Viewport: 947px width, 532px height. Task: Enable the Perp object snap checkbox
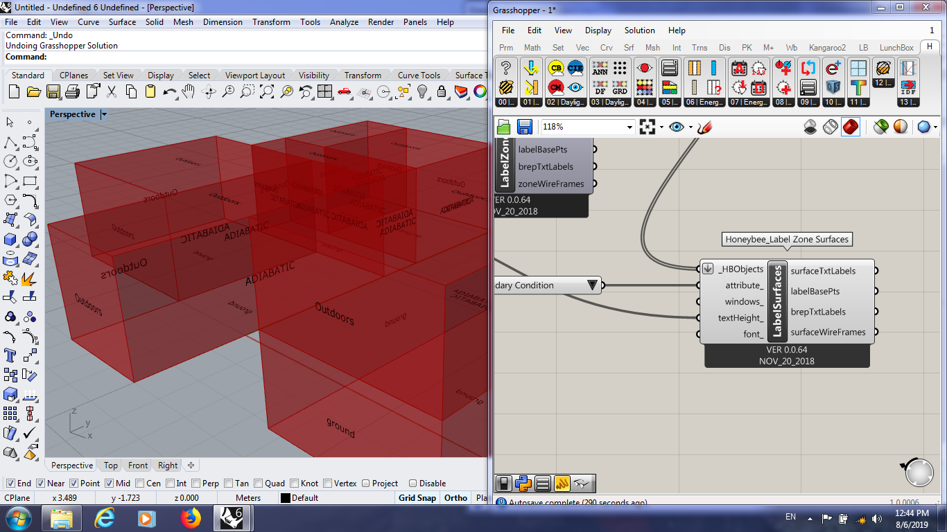[196, 484]
